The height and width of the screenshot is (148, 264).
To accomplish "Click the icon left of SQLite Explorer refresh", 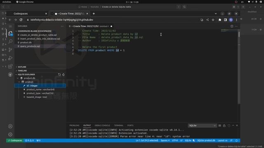I will click(59, 74).
